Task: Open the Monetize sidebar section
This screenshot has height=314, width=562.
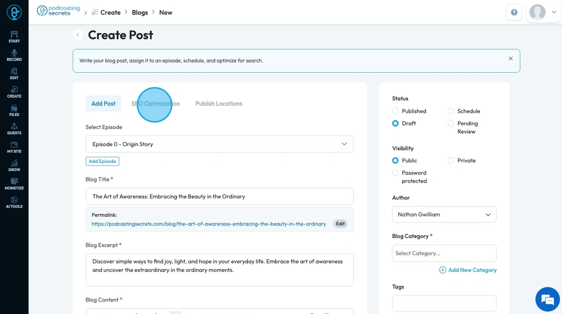Action: (x=14, y=184)
